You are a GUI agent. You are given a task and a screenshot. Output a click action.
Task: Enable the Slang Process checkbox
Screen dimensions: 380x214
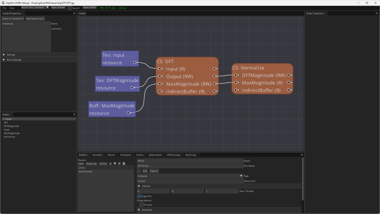point(141,205)
